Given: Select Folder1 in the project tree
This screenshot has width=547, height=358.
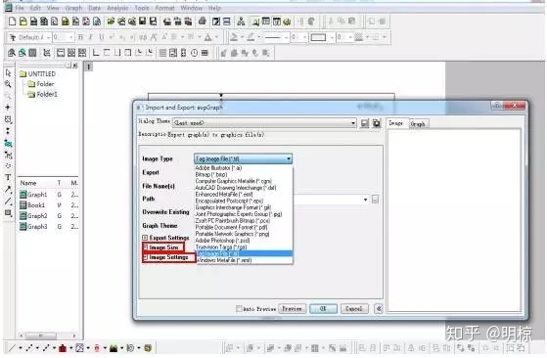Looking at the screenshot, I should pyautogui.click(x=42, y=94).
